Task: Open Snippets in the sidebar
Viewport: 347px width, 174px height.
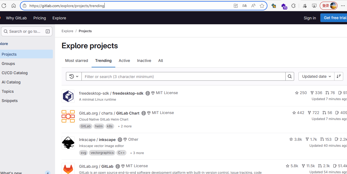Action: [26, 101]
